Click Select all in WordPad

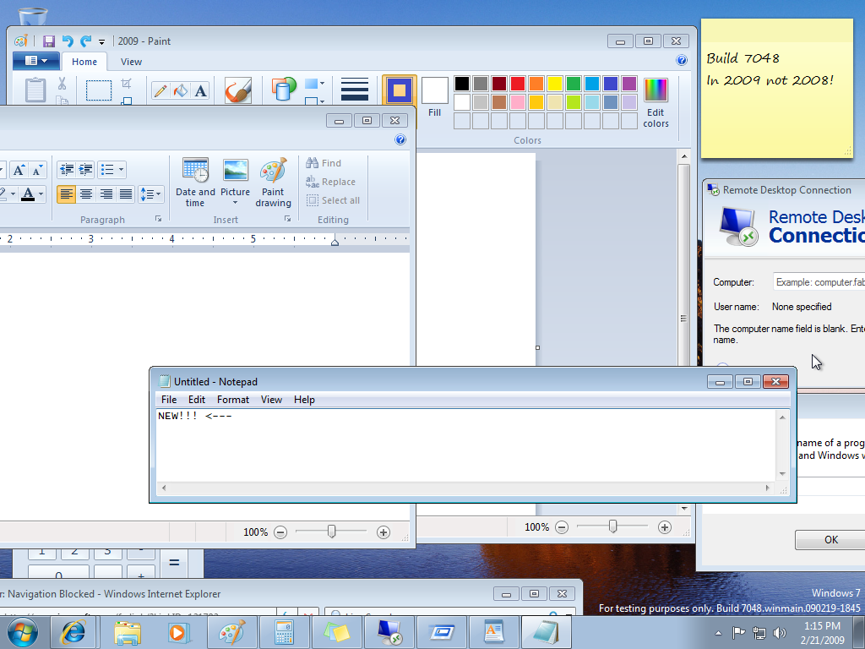333,200
